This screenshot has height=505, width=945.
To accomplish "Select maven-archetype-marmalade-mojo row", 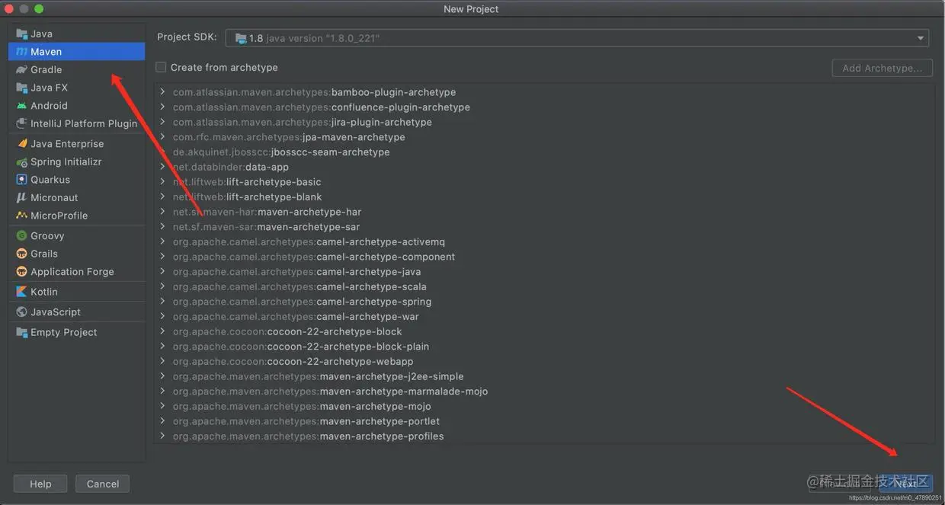I will [544, 392].
